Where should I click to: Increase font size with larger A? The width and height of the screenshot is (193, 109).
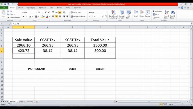click(46, 12)
